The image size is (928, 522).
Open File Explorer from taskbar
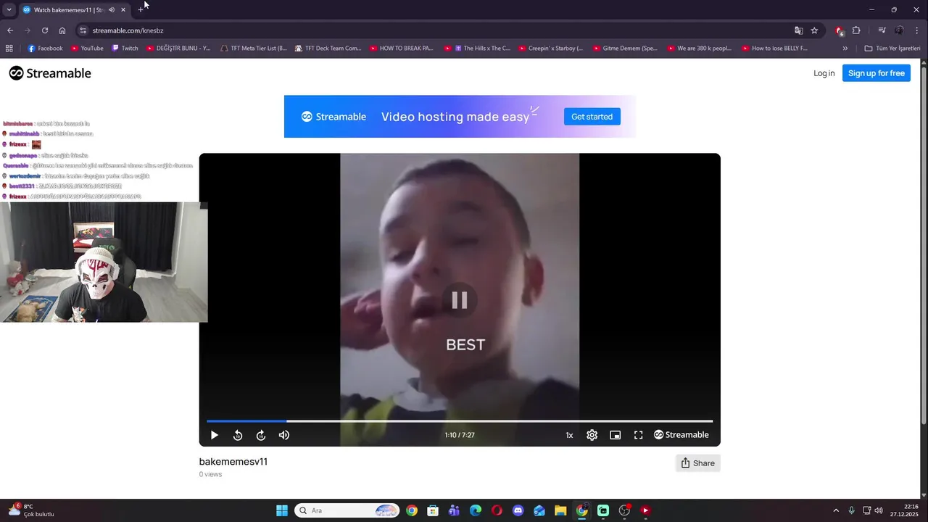click(560, 510)
